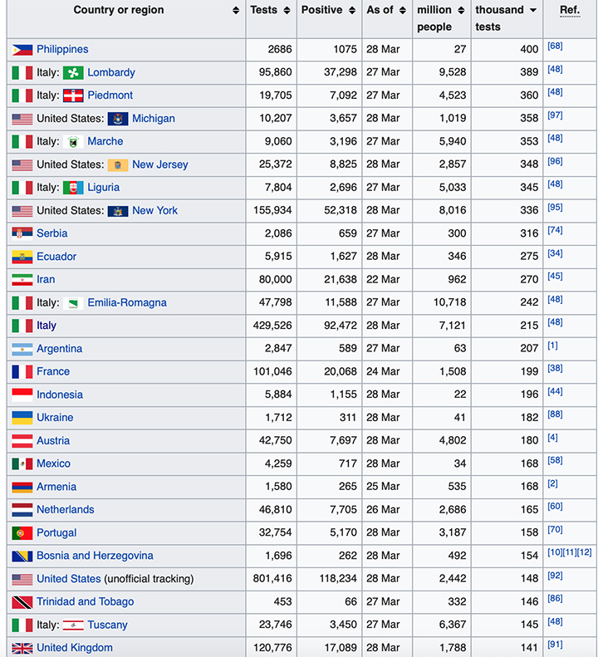Sort table by Country or region column
This screenshot has height=657, width=598.
point(236,11)
